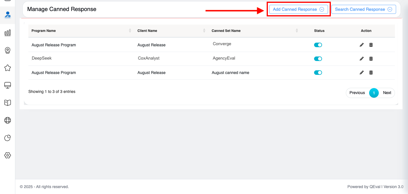Screen dimensions: 408x194
Task: Delete the Converge canned set row
Action: [371, 45]
